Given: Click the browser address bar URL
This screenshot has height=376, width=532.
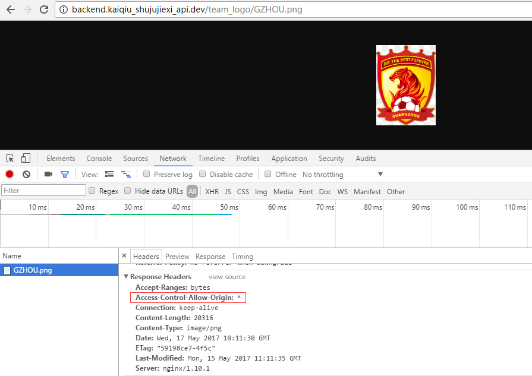Looking at the screenshot, I should coord(187,10).
